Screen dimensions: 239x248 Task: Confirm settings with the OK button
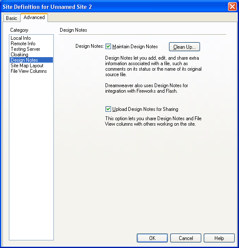point(152,238)
